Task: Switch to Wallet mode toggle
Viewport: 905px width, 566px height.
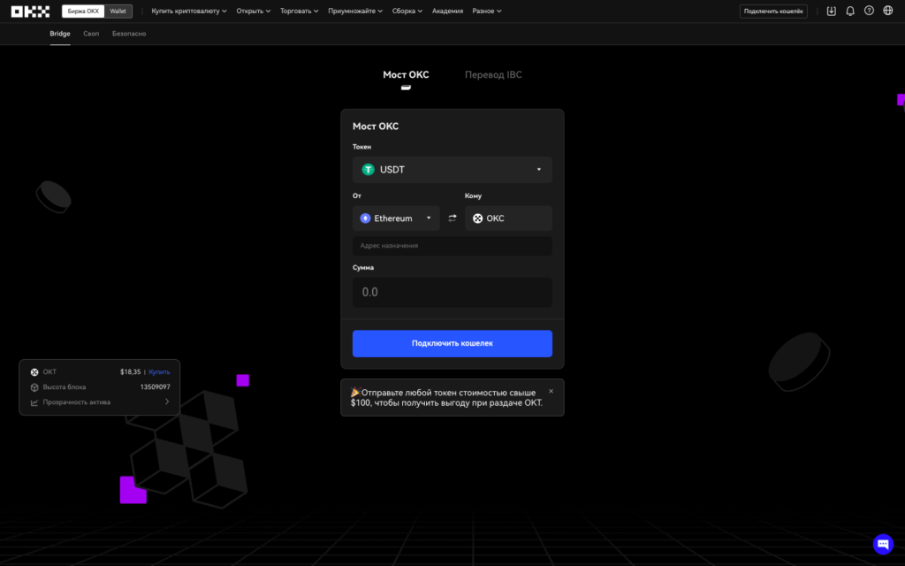Action: (118, 11)
